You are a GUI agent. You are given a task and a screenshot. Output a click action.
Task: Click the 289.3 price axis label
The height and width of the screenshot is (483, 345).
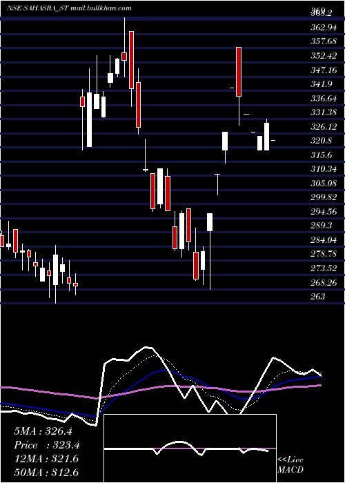(x=322, y=226)
